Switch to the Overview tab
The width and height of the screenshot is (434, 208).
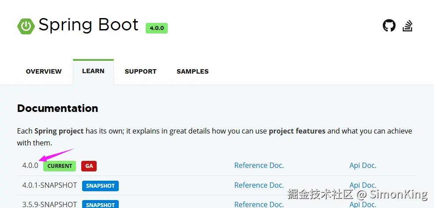[x=44, y=71]
